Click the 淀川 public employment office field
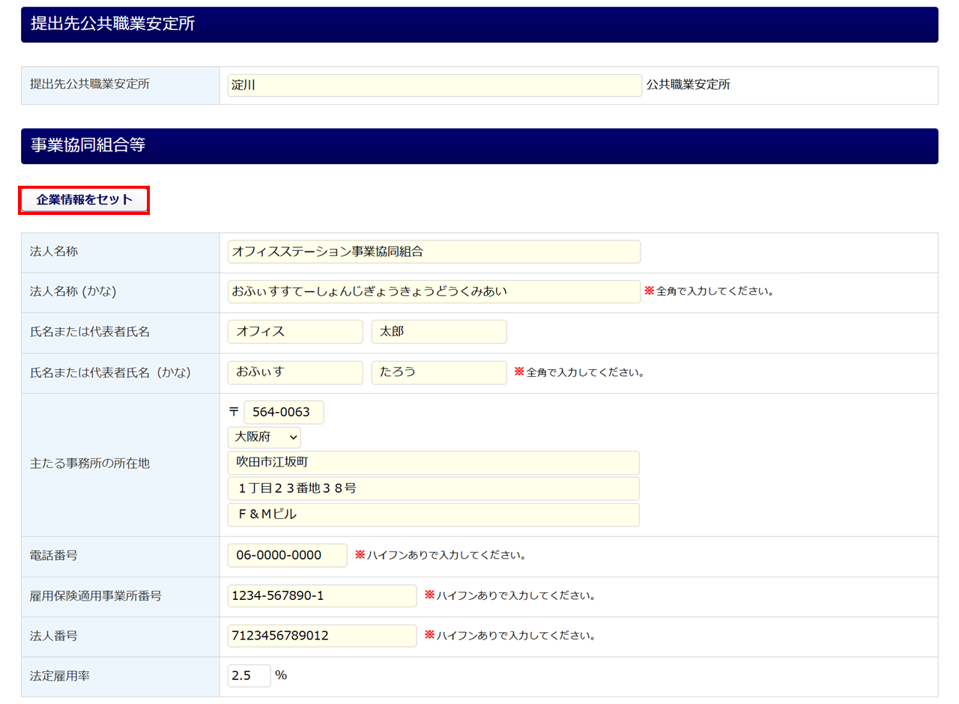The width and height of the screenshot is (959, 704). [435, 85]
